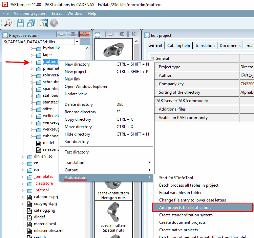The width and height of the screenshot is (254, 238).
Task: Click the folder icon beside hydraulik
Action: 39,48
